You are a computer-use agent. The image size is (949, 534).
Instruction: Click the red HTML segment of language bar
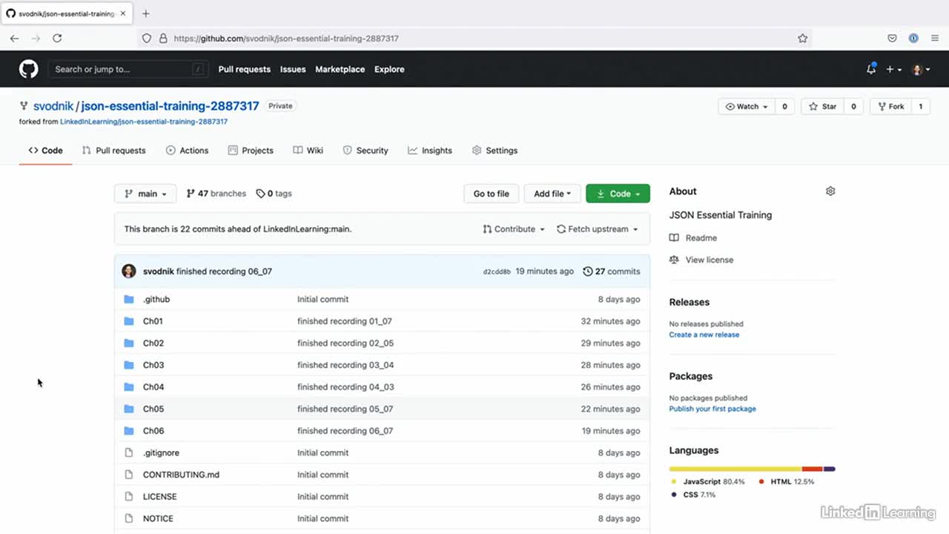812,469
